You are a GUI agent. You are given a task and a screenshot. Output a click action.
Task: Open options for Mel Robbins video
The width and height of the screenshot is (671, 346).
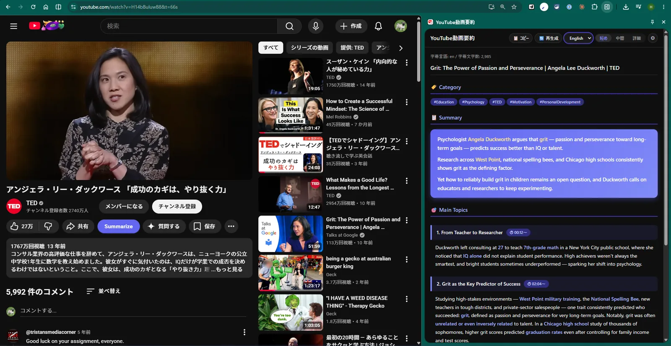pyautogui.click(x=406, y=102)
